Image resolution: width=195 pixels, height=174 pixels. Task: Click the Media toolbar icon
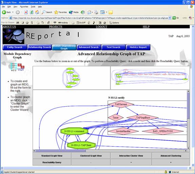[74, 12]
